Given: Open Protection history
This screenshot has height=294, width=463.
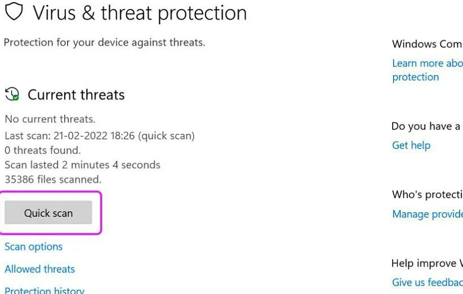Looking at the screenshot, I should 44,290.
